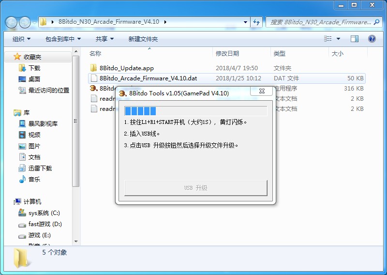Click the 视频 film strip icon
This screenshot has height=275, width=387.
coord(22,135)
